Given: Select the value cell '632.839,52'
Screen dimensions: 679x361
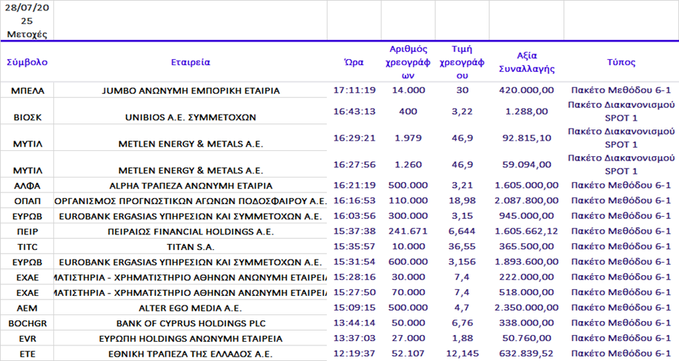Looking at the screenshot, I should (x=526, y=354).
